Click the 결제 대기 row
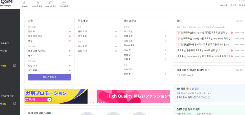This screenshot has height=115, width=245. (x=97, y=31)
